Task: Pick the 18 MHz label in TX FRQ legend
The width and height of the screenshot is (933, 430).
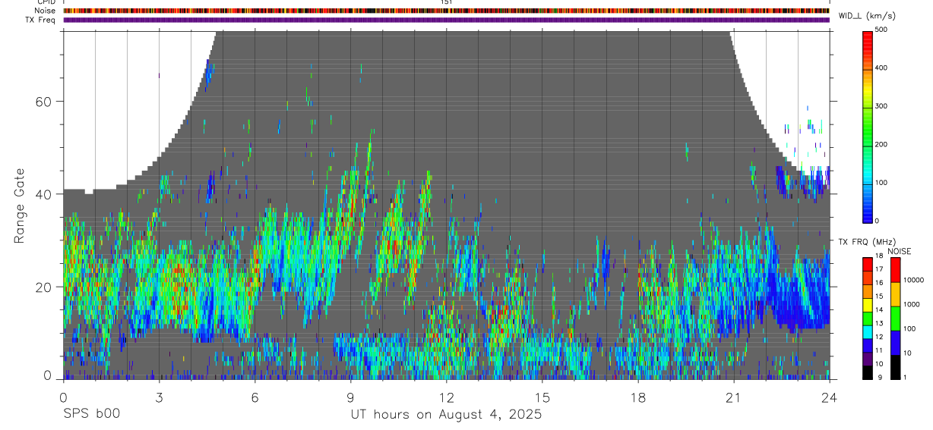Action: tap(880, 256)
